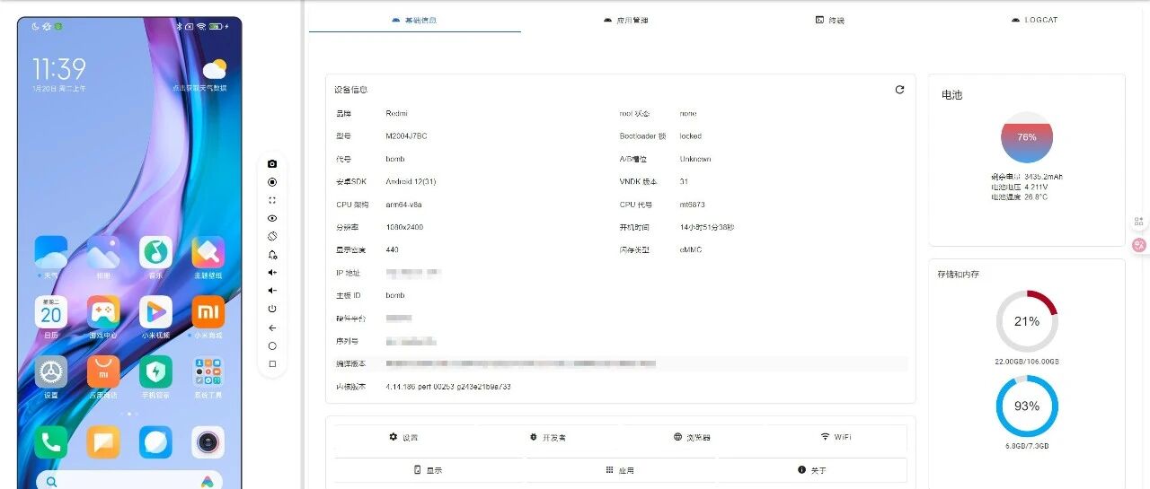Tap the power button icon in toolbar

click(x=272, y=309)
